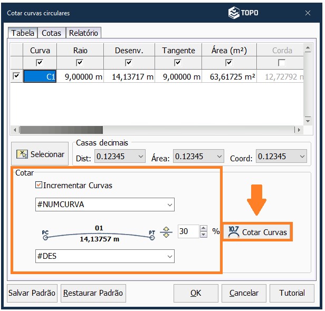
Task: Click the Restaurar Padrão button
Action: click(93, 293)
